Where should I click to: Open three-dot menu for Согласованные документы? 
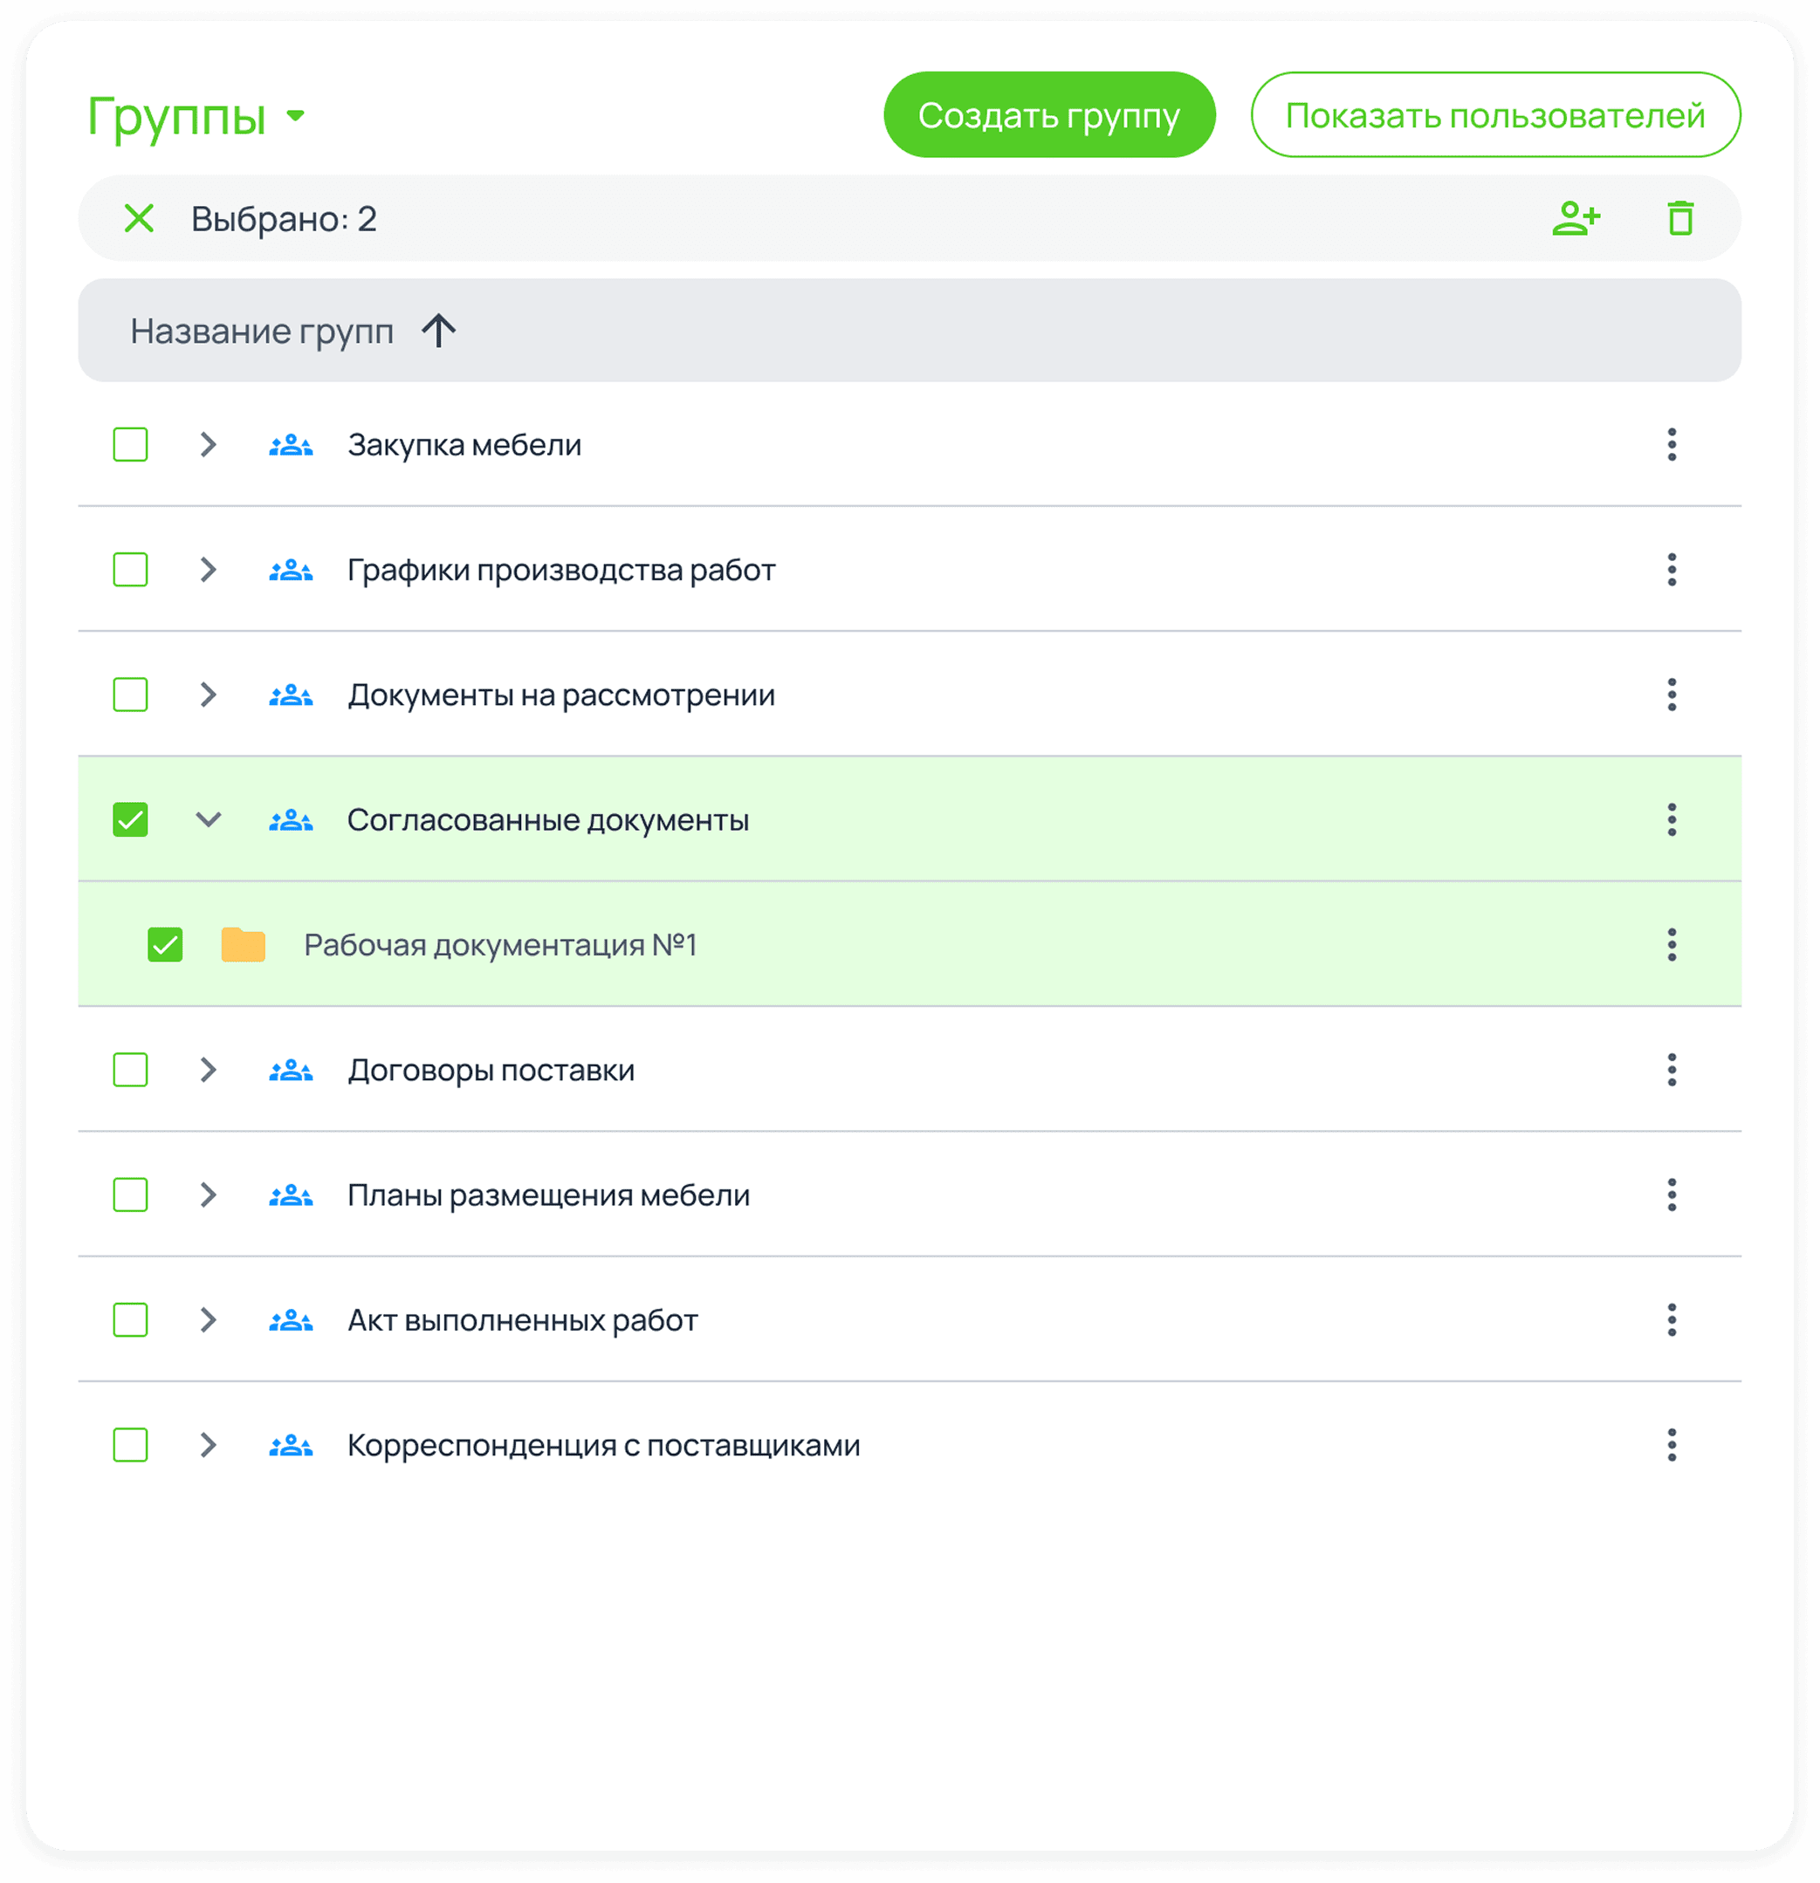(1671, 819)
